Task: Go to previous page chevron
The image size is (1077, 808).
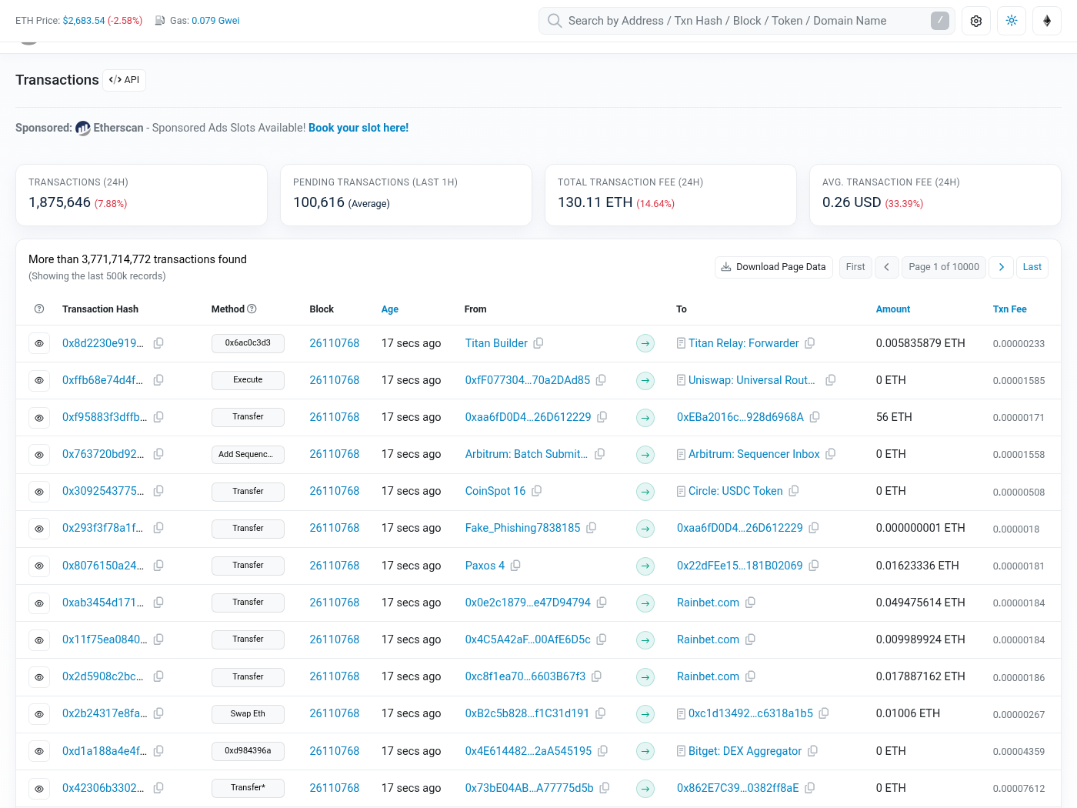Action: coord(887,267)
